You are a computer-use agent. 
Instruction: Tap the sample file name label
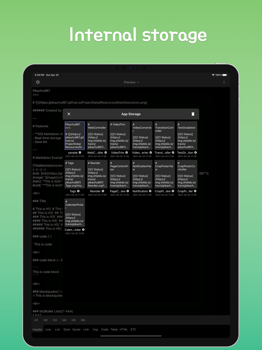[x=73, y=153]
